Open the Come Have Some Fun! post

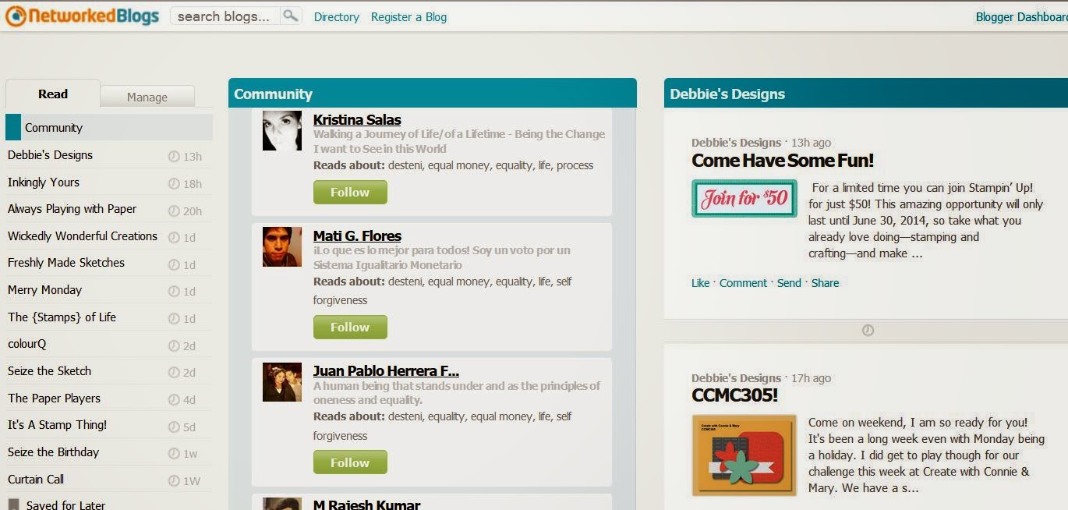[x=783, y=161]
